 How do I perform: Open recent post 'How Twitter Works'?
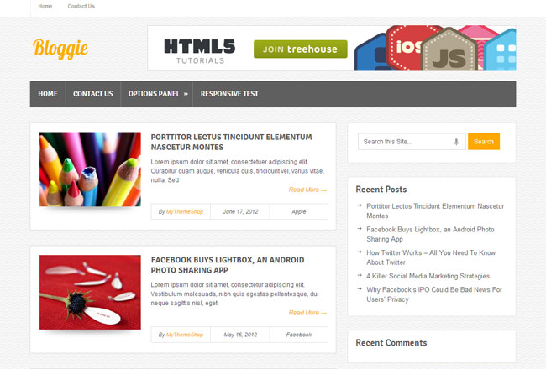(431, 257)
